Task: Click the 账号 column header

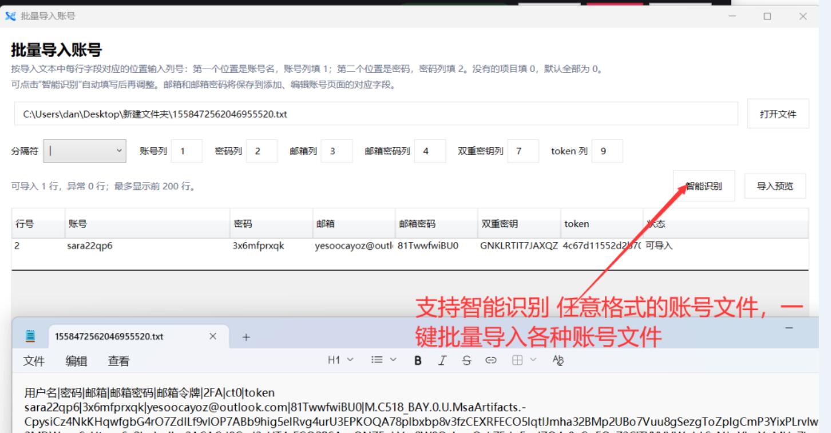Action: point(147,224)
